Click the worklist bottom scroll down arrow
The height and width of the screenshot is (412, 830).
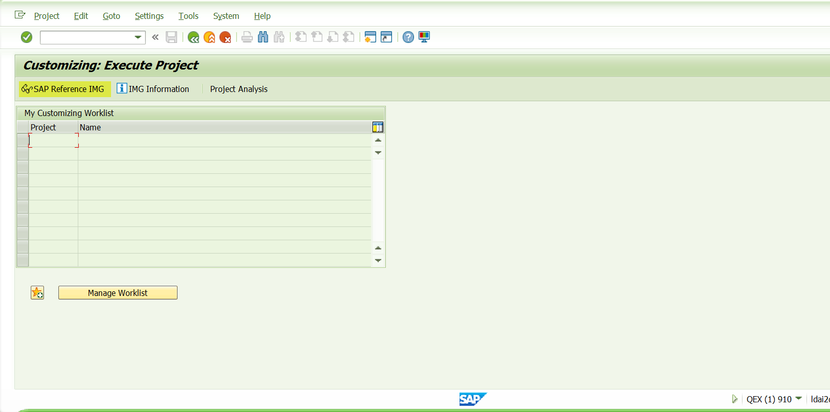[x=378, y=261]
